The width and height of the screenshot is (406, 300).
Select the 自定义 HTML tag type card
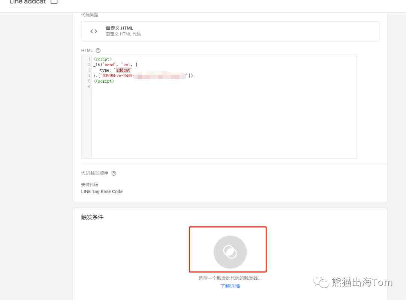(230, 31)
